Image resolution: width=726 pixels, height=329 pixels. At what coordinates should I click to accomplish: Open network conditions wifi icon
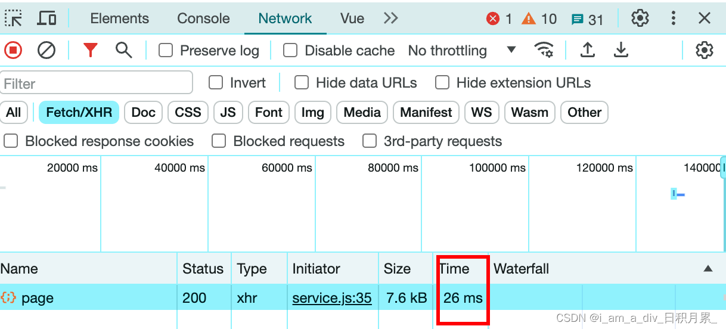544,50
